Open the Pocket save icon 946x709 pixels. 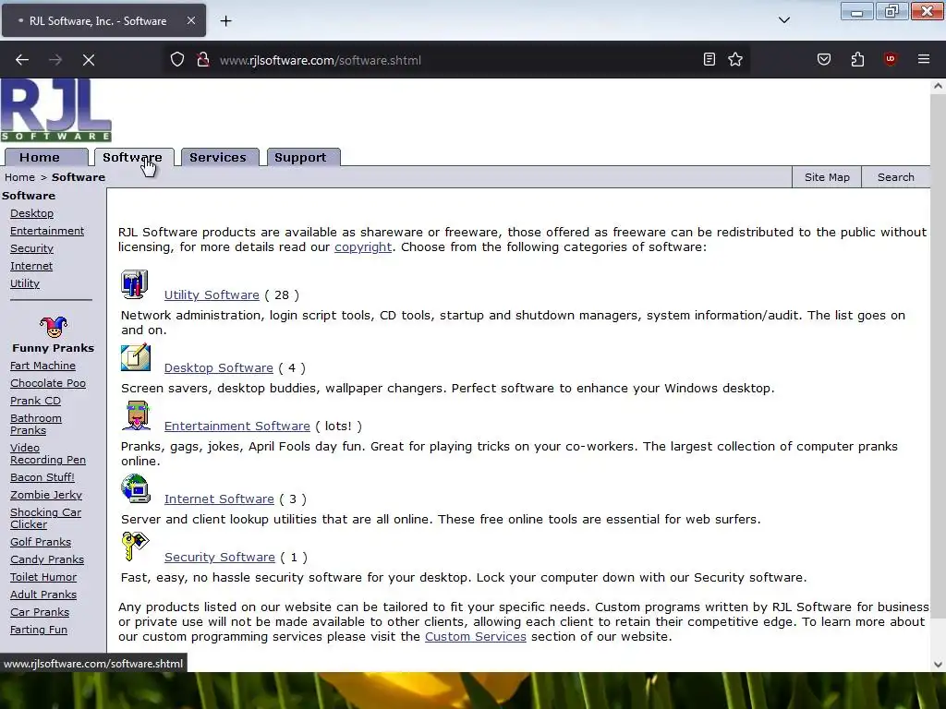pyautogui.click(x=824, y=59)
